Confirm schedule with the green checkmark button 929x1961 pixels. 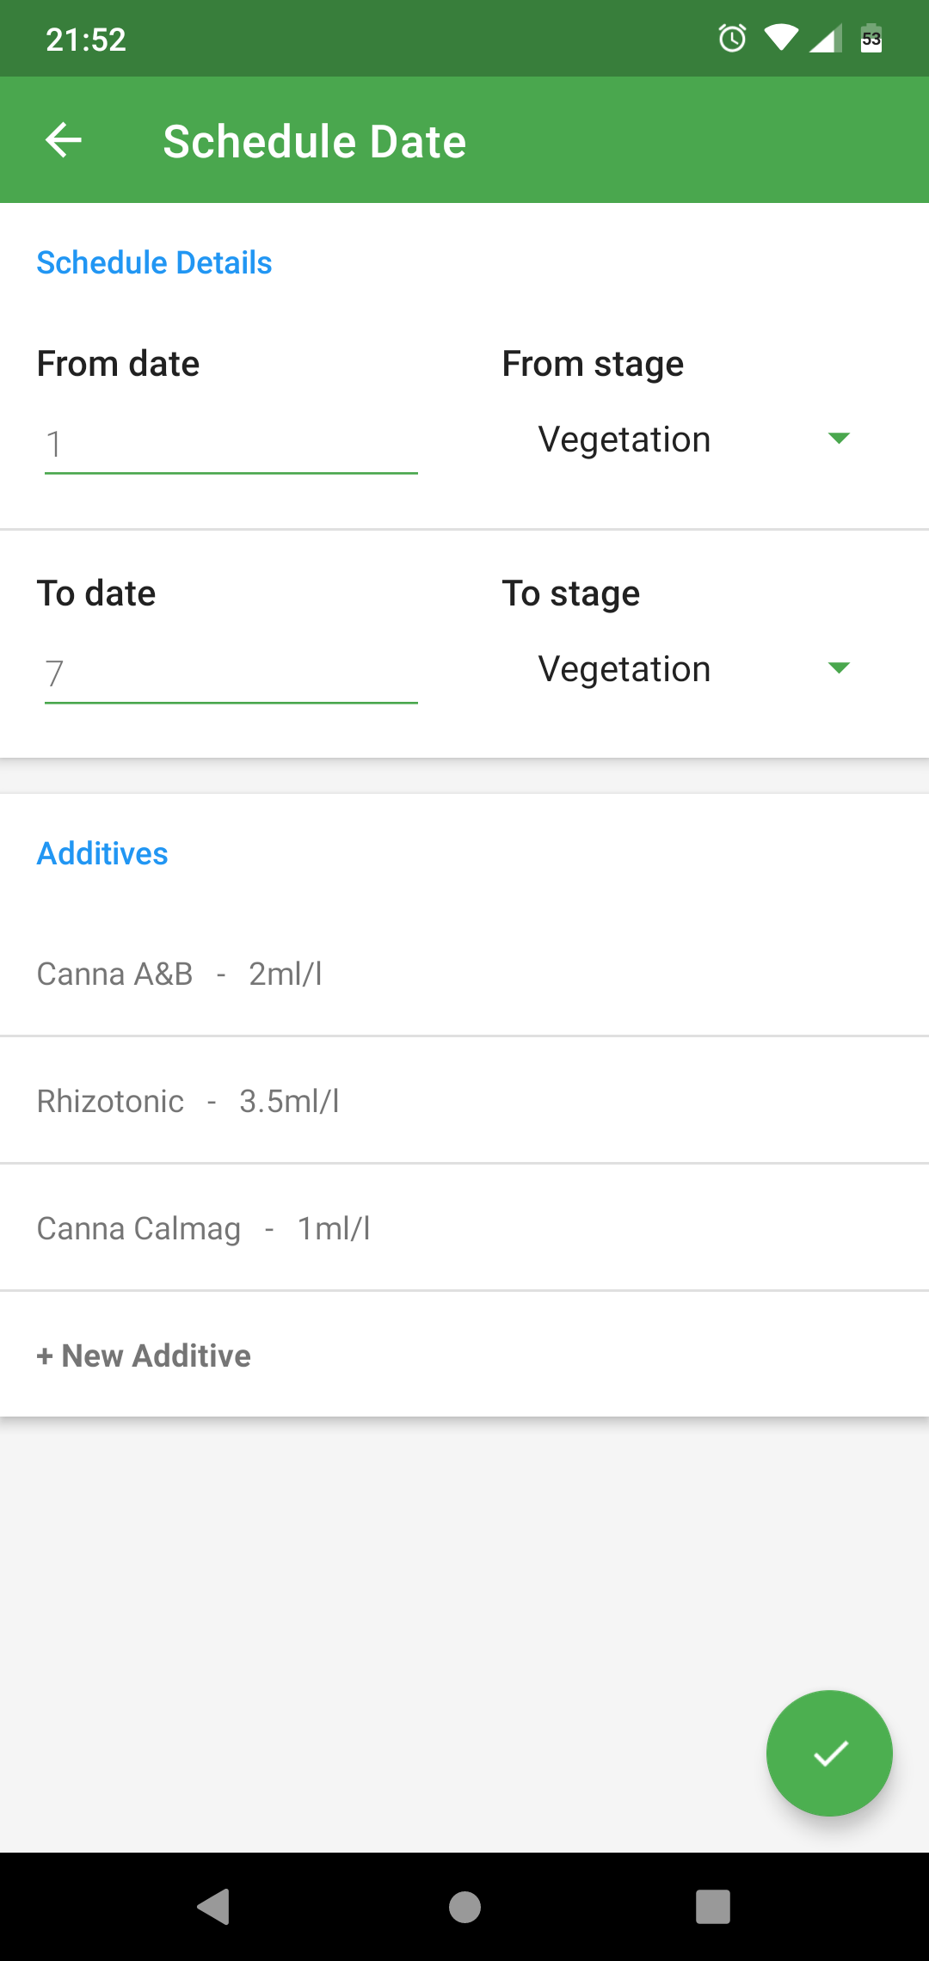click(x=829, y=1753)
